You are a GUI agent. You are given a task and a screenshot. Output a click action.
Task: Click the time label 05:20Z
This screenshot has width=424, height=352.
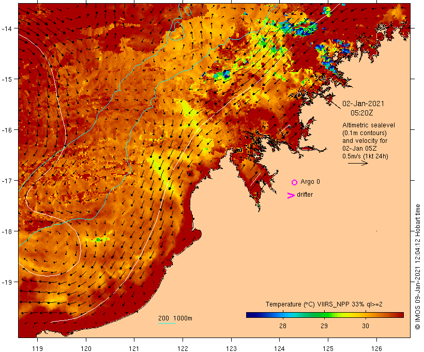361,113
